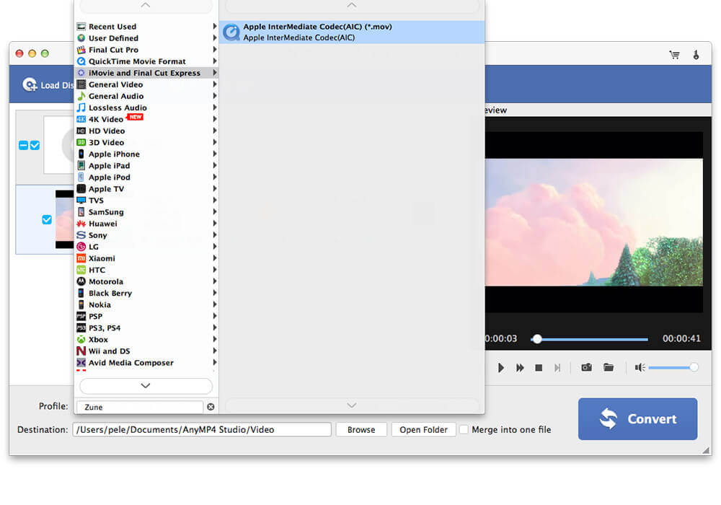Clear the profile search field
Screen dimensions: 721x505
211,407
